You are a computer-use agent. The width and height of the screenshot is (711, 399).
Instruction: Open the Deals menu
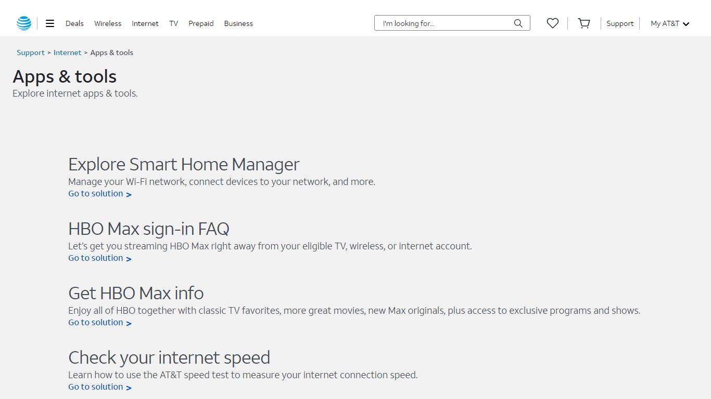coord(74,23)
